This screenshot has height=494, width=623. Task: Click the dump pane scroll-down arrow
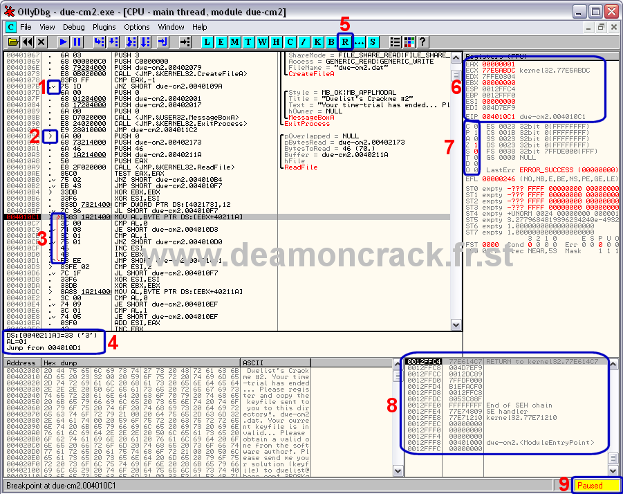[x=398, y=471]
